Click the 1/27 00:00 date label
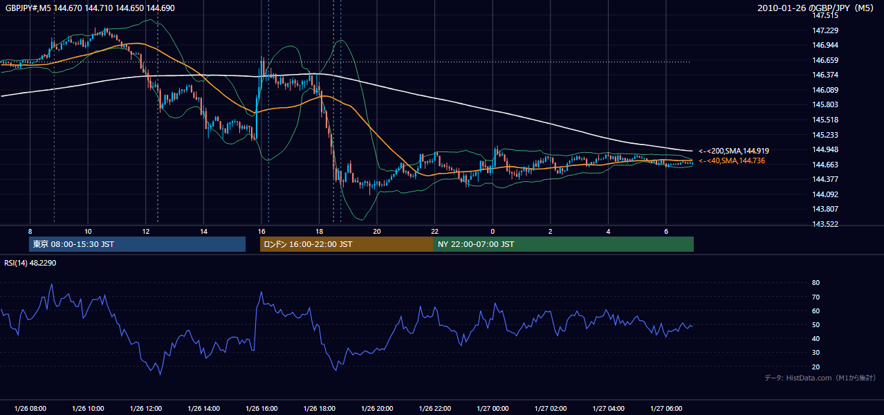Screen dimensions: 884x415 [492, 409]
